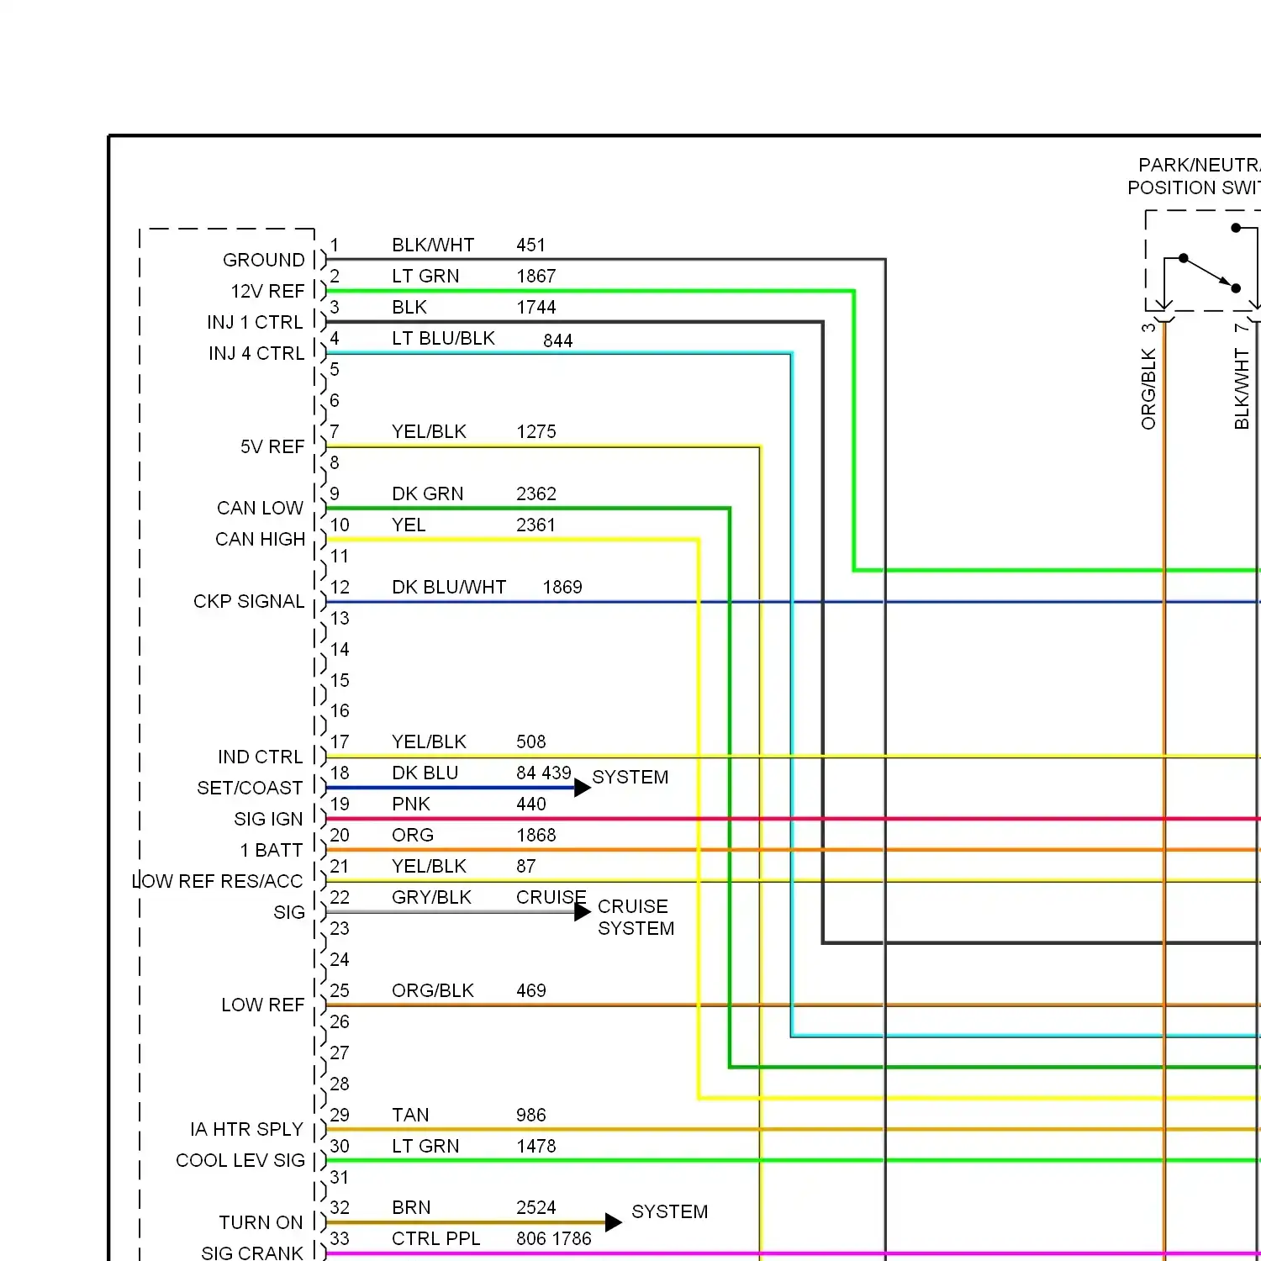Click wire color GRY/BLK
The height and width of the screenshot is (1261, 1261).
pos(431,897)
